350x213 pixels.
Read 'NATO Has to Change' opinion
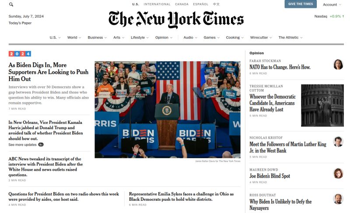(x=280, y=67)
